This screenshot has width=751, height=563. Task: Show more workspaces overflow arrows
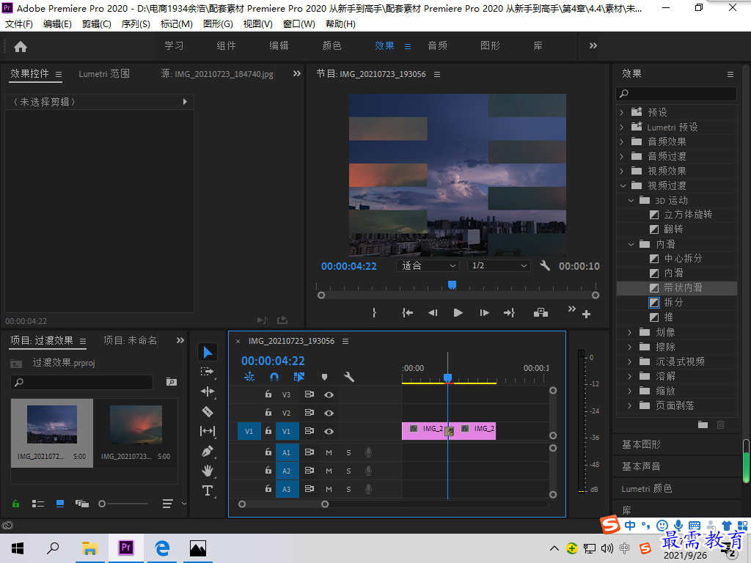click(x=593, y=45)
